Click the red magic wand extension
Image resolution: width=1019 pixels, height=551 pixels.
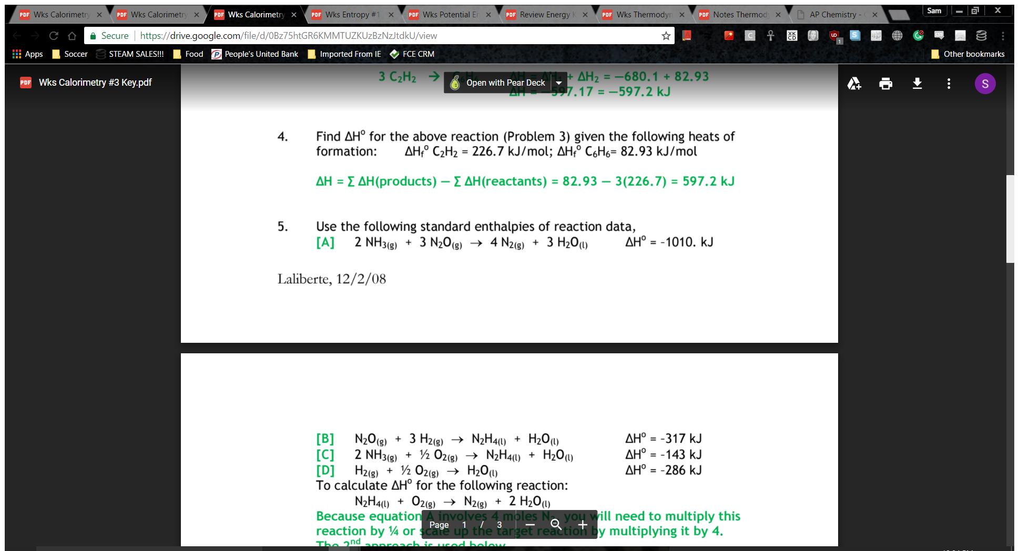tap(729, 35)
